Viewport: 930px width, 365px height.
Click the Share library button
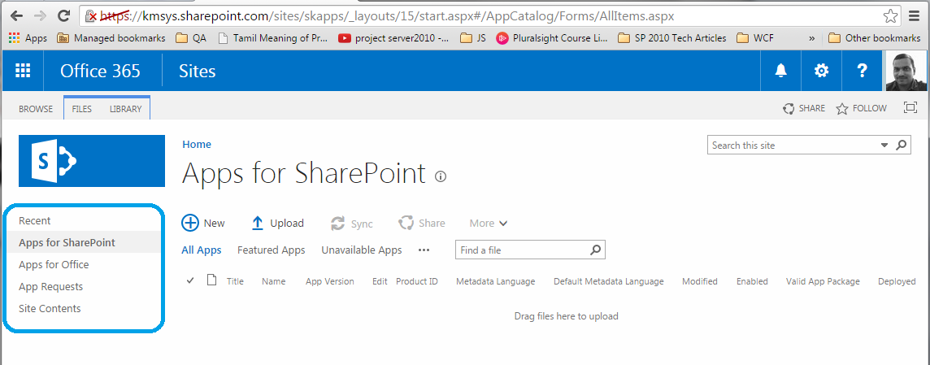click(x=421, y=224)
